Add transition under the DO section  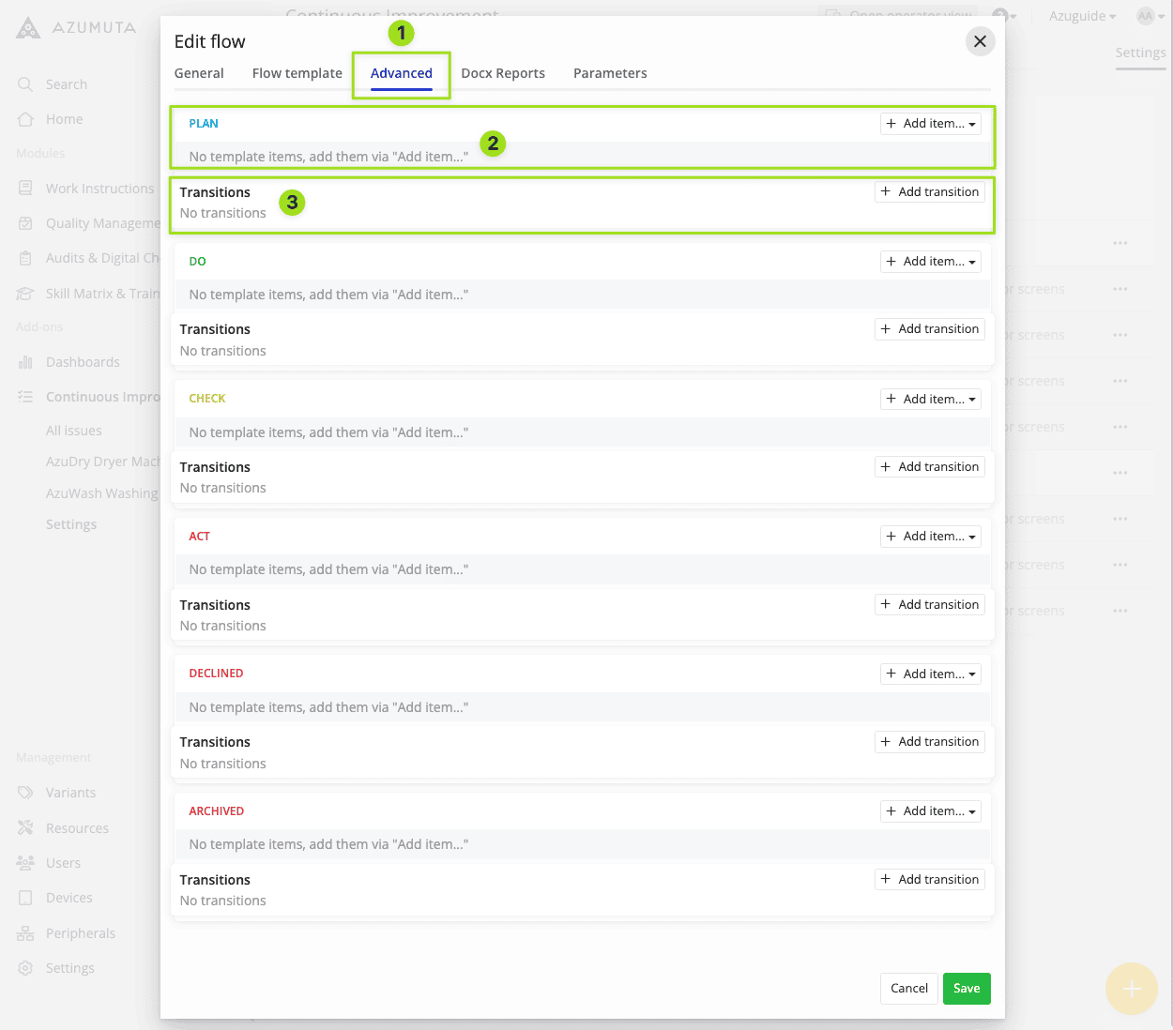point(929,329)
